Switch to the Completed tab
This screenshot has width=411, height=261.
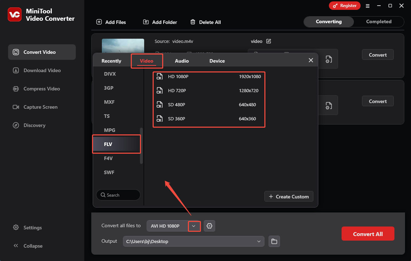[379, 22]
